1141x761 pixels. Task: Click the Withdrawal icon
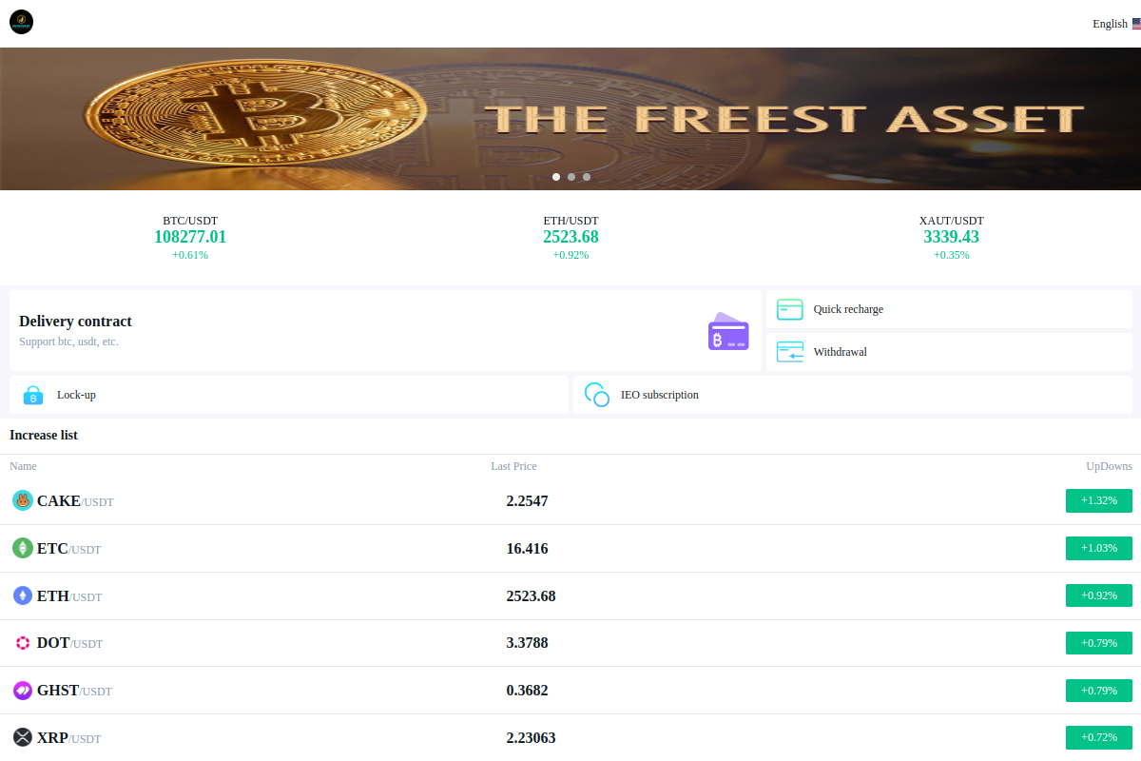[790, 352]
